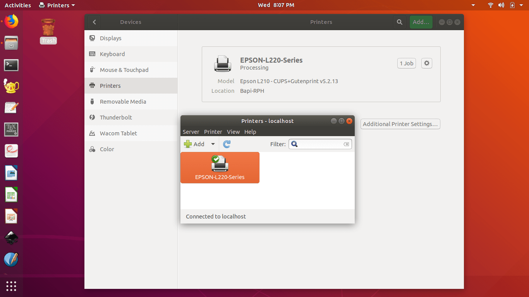Click the EPSON-L220-Series heading in Settings
This screenshot has width=529, height=297.
point(271,60)
